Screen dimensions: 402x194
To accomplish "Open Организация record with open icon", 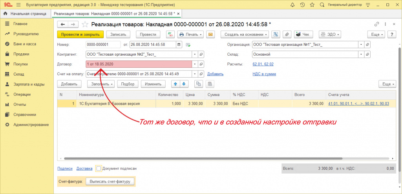I will [x=367, y=44].
